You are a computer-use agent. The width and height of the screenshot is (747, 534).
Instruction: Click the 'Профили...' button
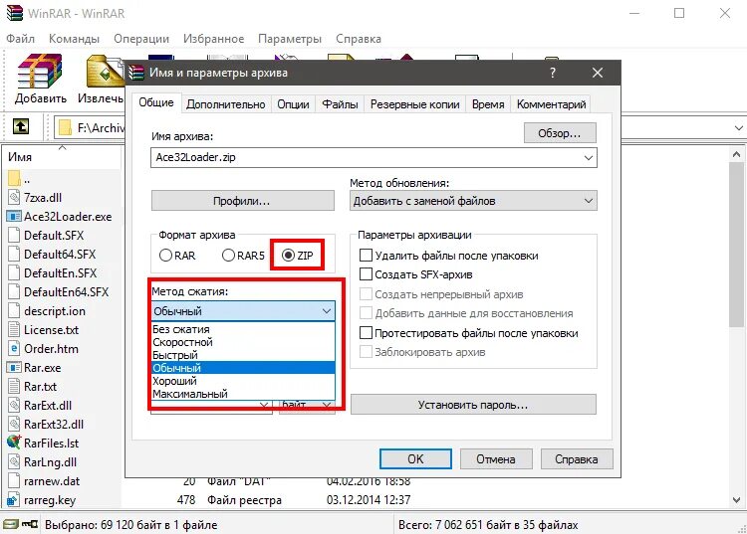[242, 201]
